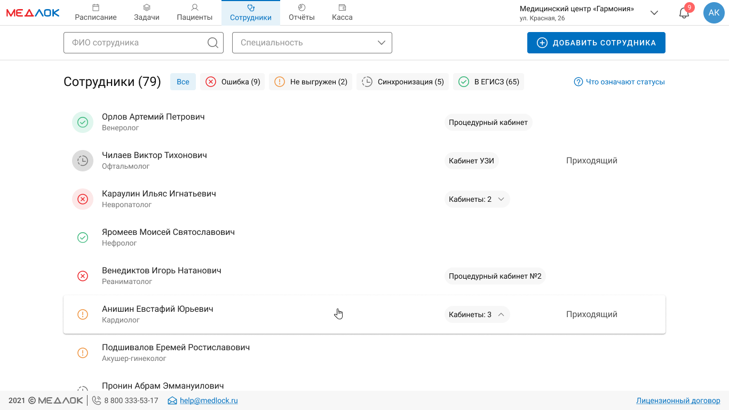The height and width of the screenshot is (410, 729).
Task: Open the Задачи tab
Action: point(147,13)
